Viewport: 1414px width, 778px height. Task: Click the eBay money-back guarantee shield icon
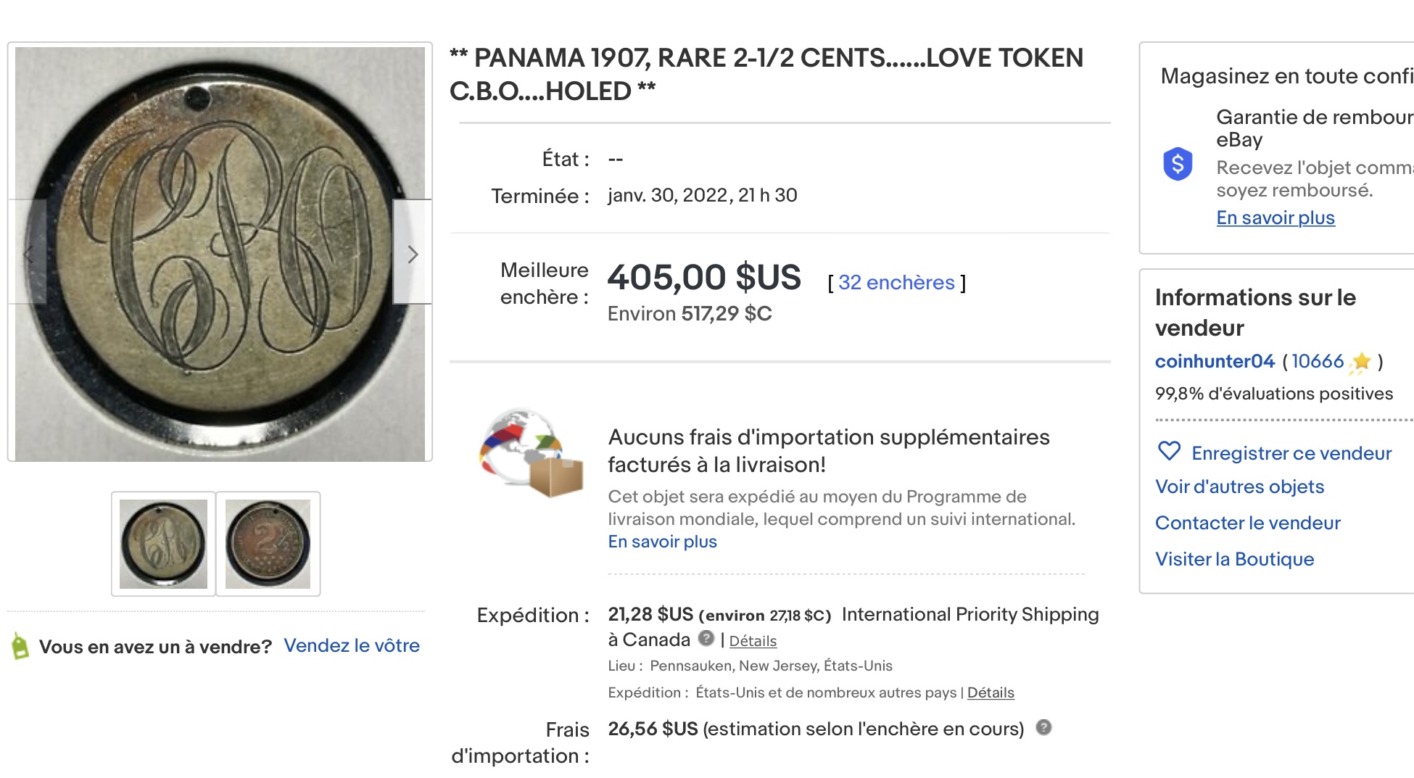tap(1178, 164)
